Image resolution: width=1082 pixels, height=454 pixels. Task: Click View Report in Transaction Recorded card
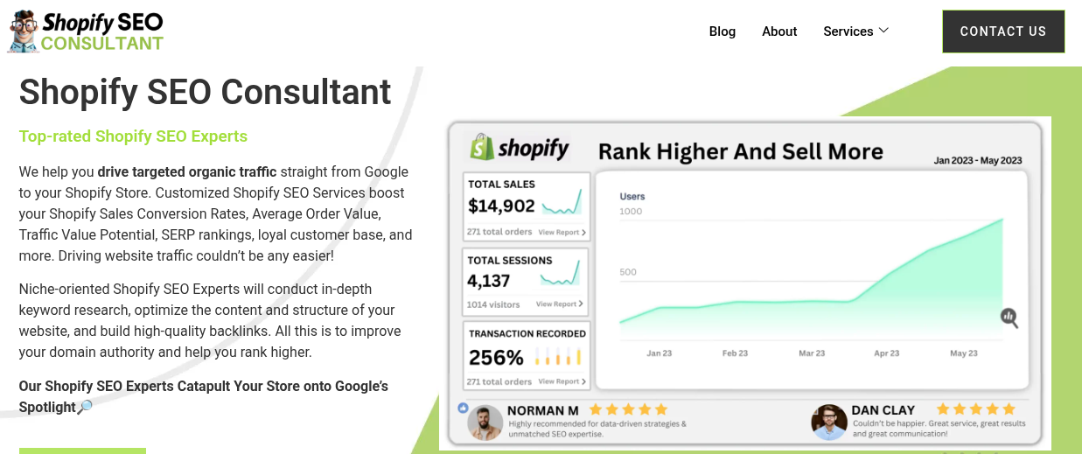pos(562,381)
